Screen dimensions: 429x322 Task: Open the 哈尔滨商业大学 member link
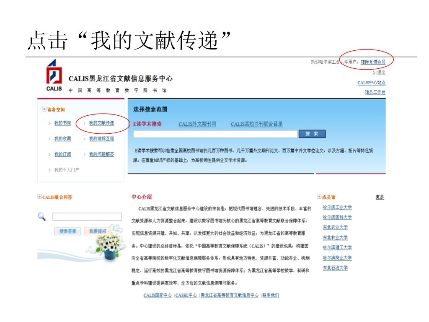pyautogui.click(x=337, y=258)
